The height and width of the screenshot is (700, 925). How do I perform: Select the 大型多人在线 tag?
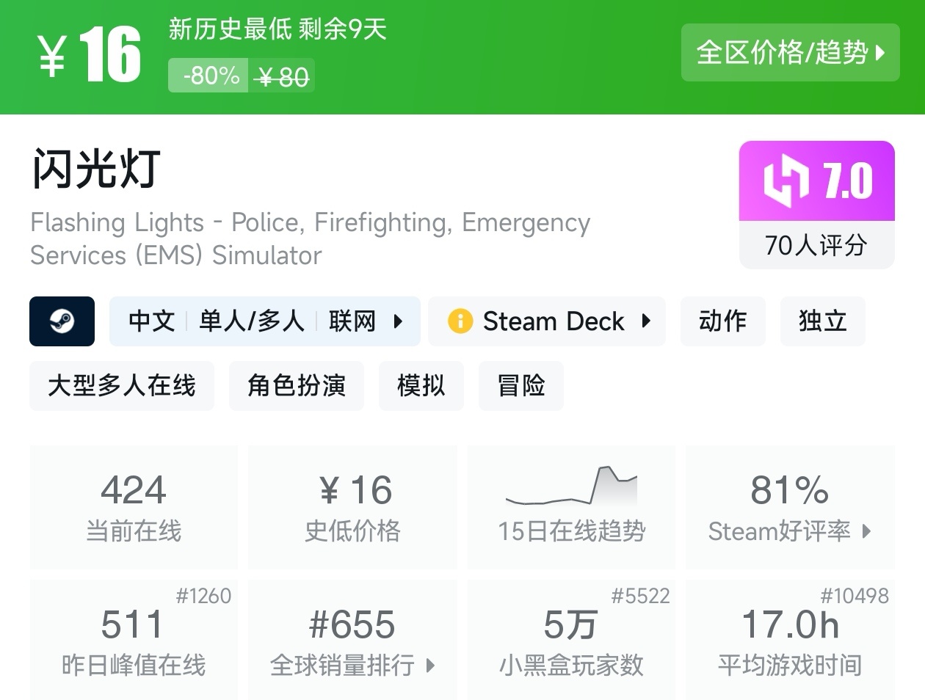pyautogui.click(x=122, y=386)
